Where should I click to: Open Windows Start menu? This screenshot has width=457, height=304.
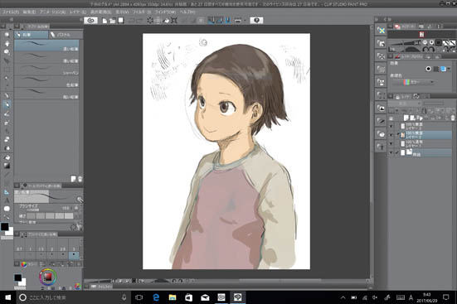[x=8, y=297]
